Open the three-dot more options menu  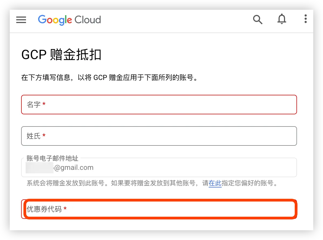(x=305, y=19)
